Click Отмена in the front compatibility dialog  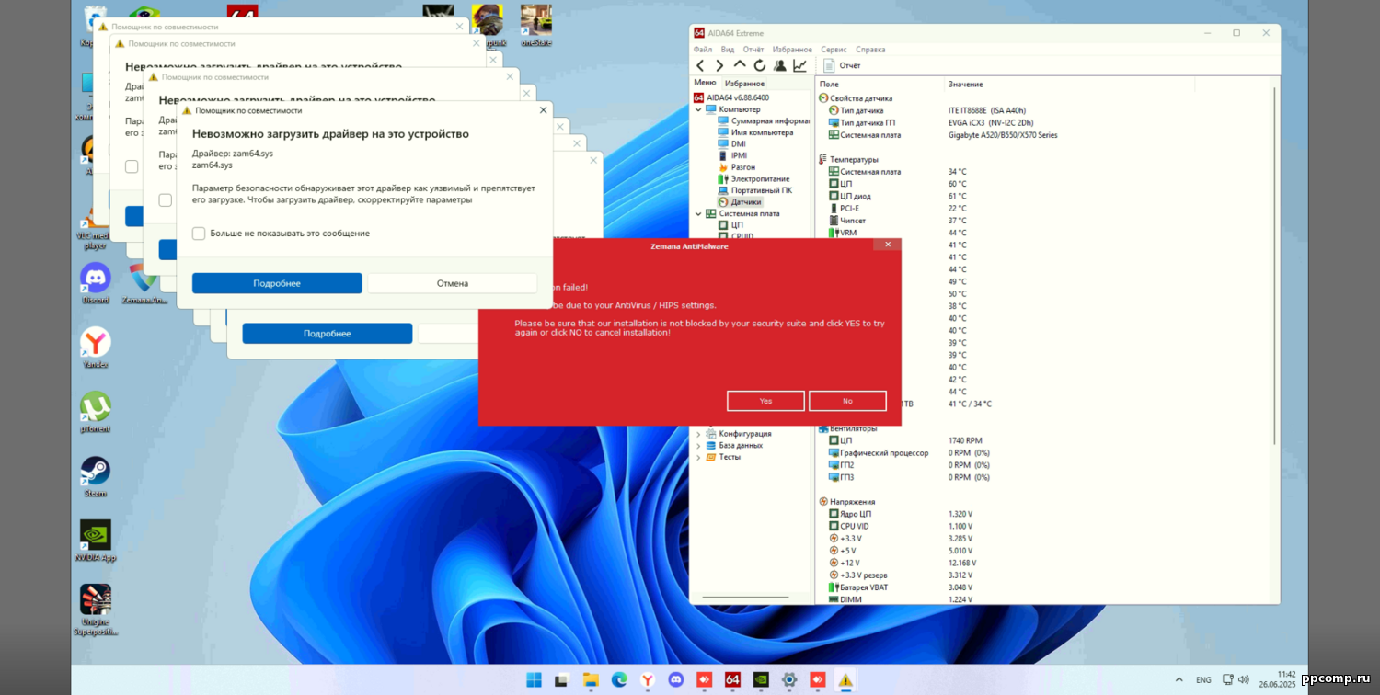[x=453, y=283]
